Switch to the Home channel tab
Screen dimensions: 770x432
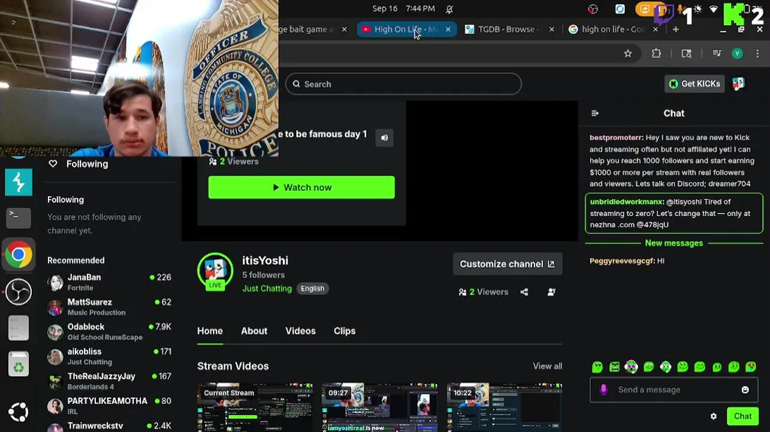[x=210, y=331]
